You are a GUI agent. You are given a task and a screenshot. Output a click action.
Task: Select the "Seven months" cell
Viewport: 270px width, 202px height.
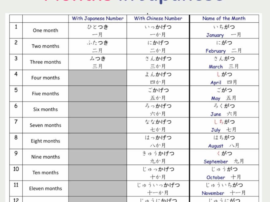(45, 125)
